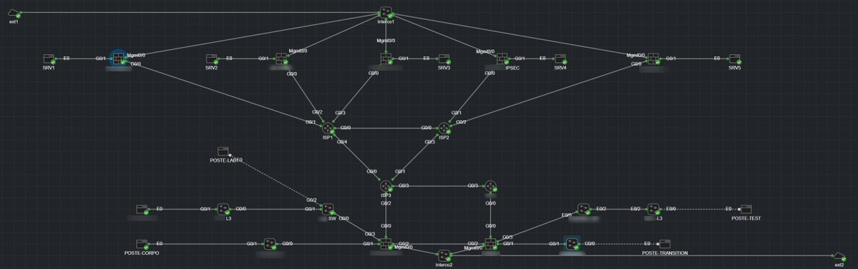Select the ISP1 router node
Image resolution: width=858 pixels, height=269 pixels.
328,128
